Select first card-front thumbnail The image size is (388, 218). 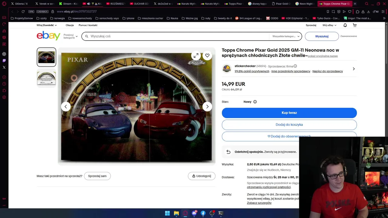pyautogui.click(x=46, y=57)
